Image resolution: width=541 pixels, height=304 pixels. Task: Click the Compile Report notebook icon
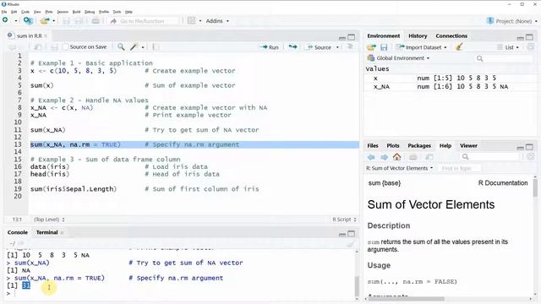pos(156,47)
